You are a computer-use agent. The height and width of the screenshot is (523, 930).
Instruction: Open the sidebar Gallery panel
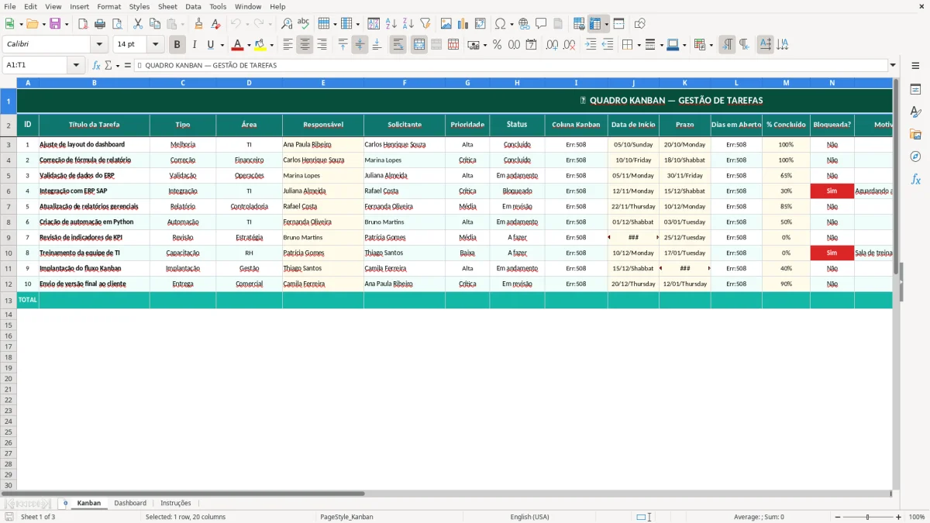tap(915, 134)
